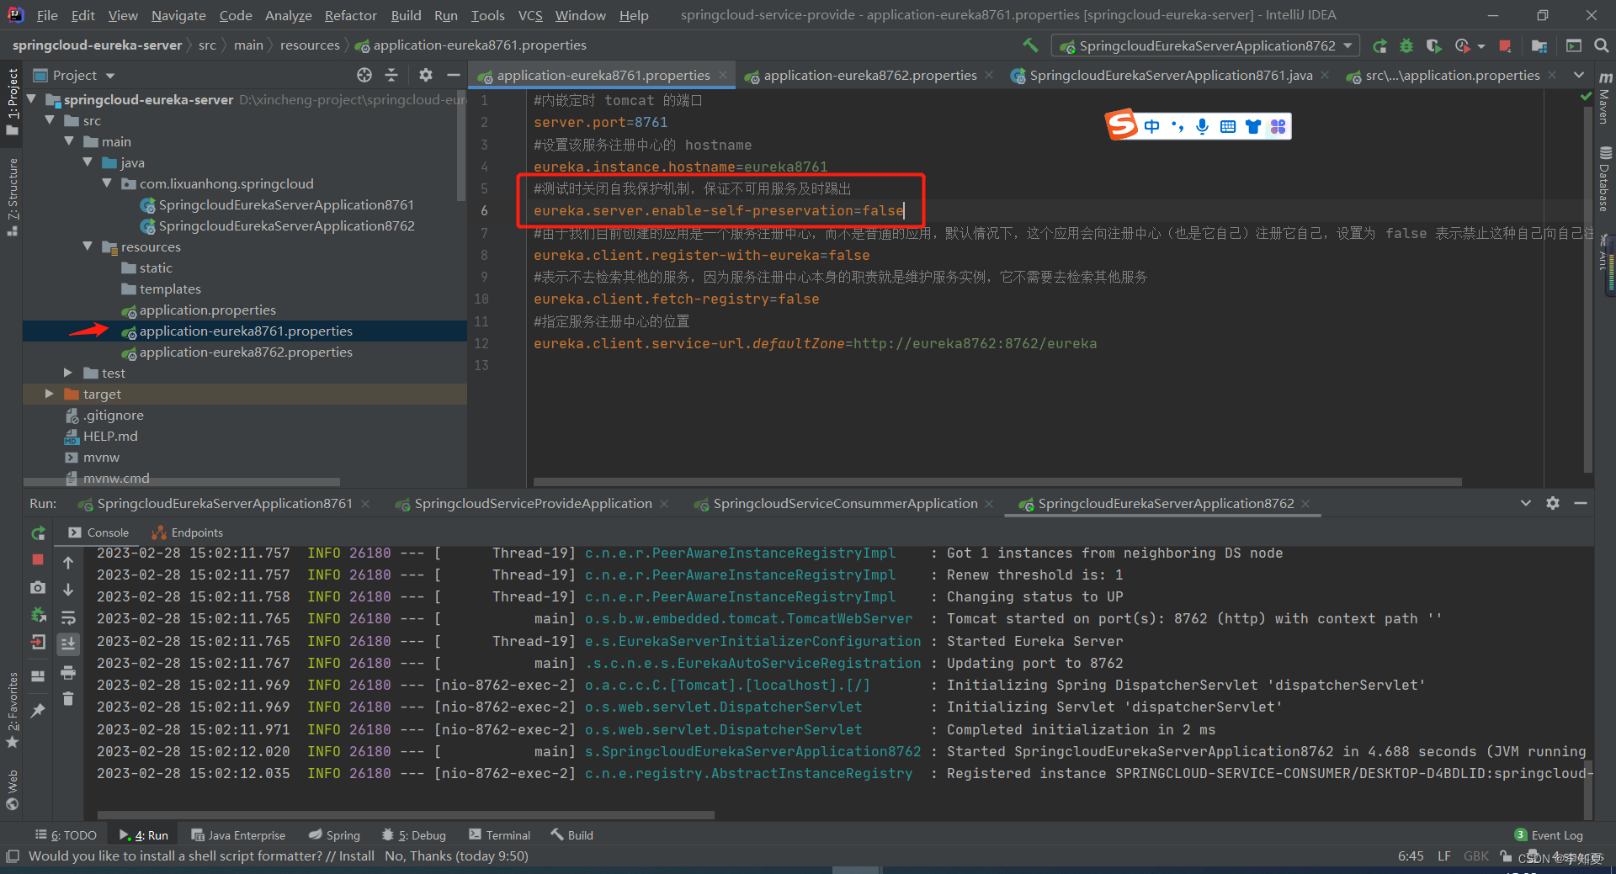The width and height of the screenshot is (1616, 874).
Task: Click locate-file target icon in Project panel
Action: 364,75
